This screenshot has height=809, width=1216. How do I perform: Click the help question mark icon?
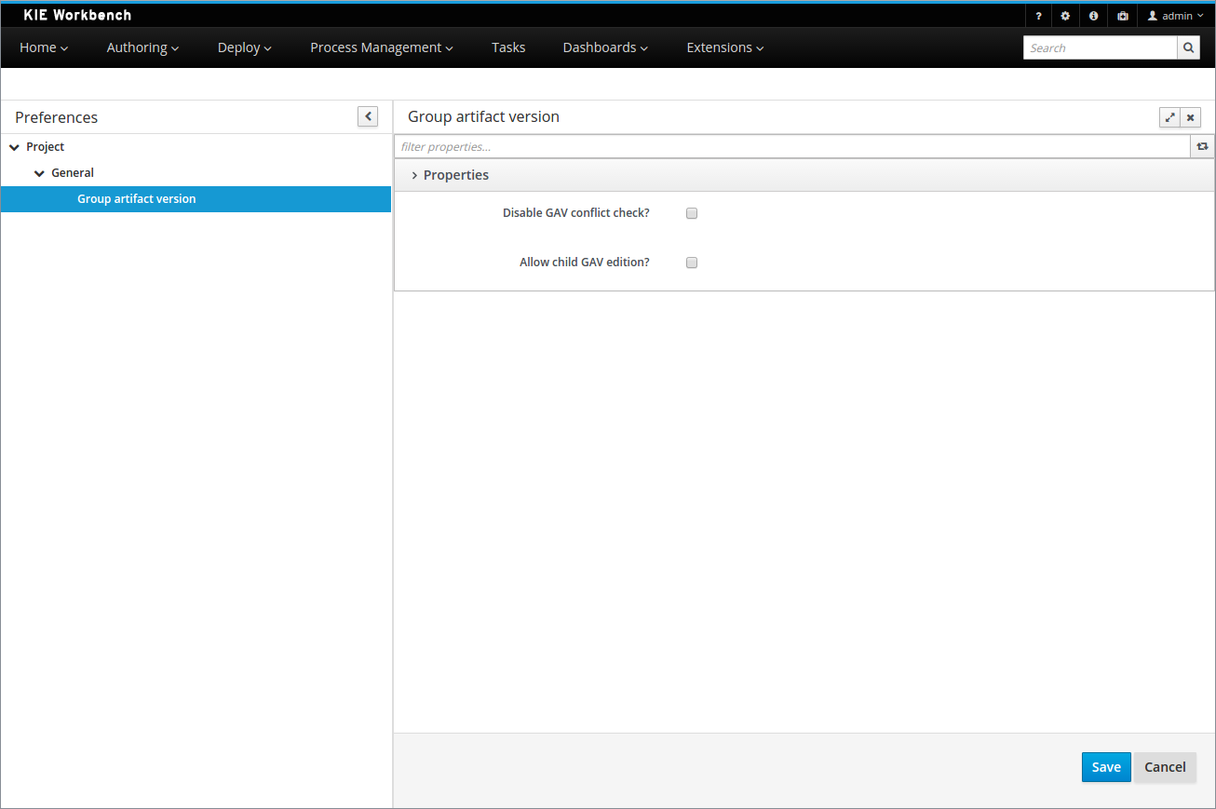pyautogui.click(x=1038, y=16)
